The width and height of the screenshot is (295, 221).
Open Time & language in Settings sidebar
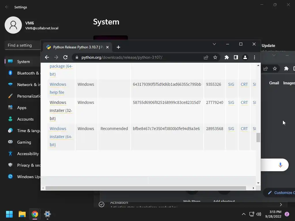click(x=22, y=131)
